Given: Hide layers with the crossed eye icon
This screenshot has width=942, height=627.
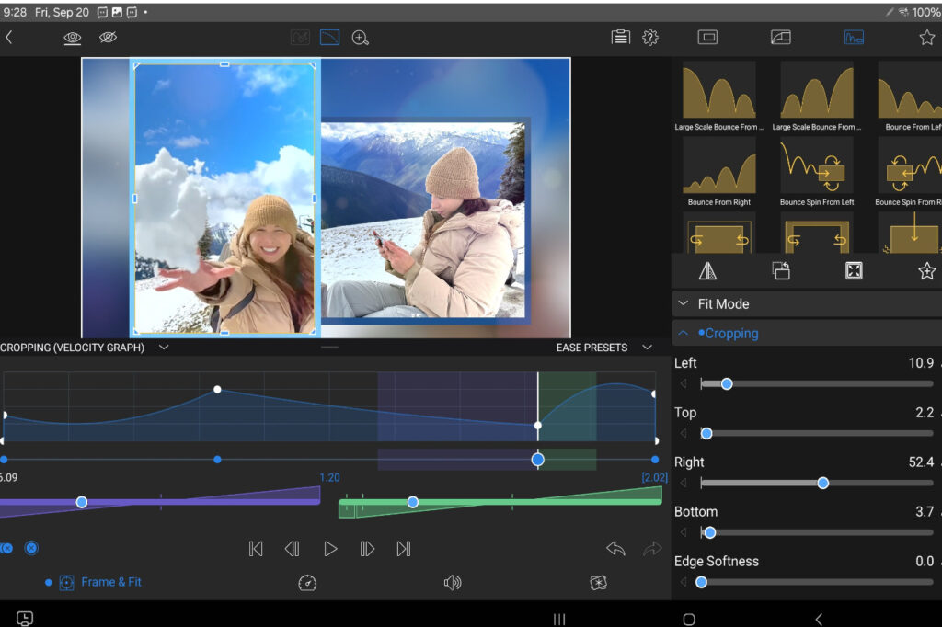Looking at the screenshot, I should (109, 38).
